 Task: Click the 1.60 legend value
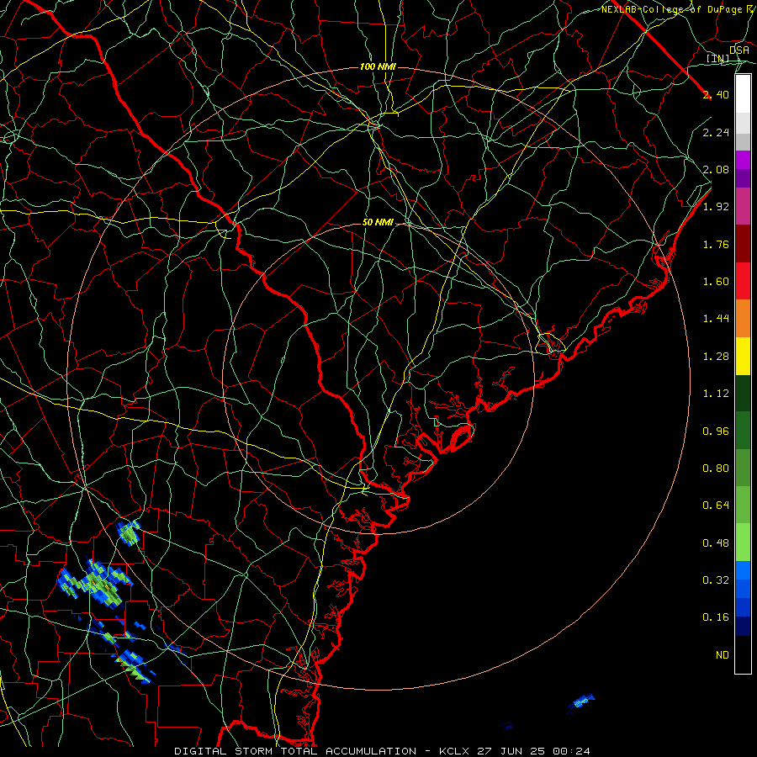click(x=716, y=282)
